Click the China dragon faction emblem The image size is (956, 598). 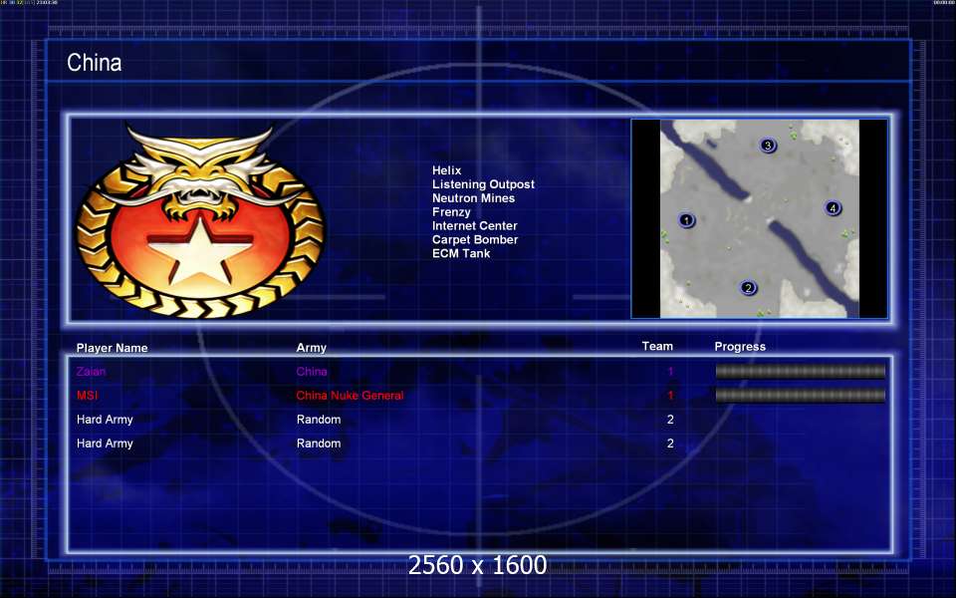200,221
